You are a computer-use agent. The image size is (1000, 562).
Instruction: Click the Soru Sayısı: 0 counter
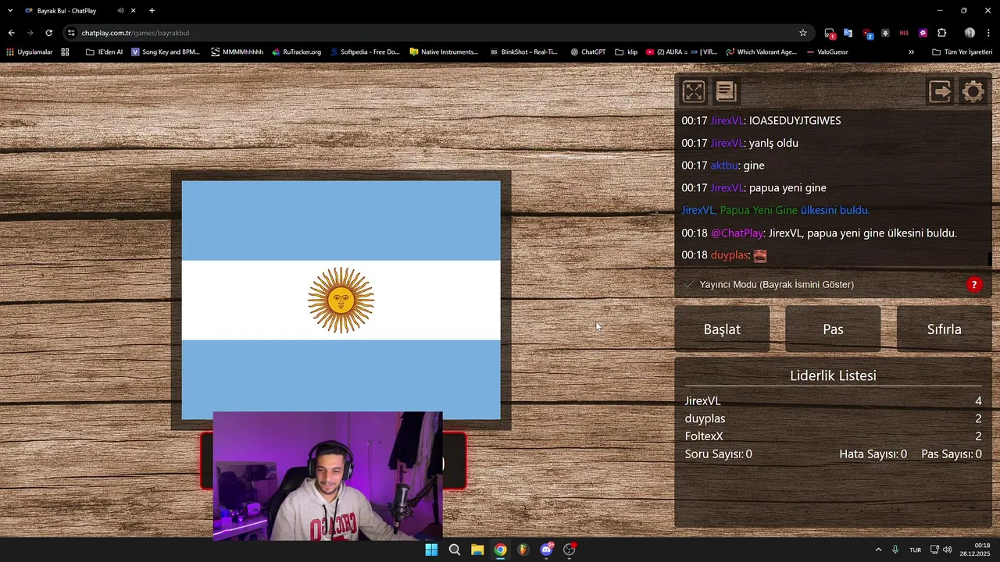718,454
